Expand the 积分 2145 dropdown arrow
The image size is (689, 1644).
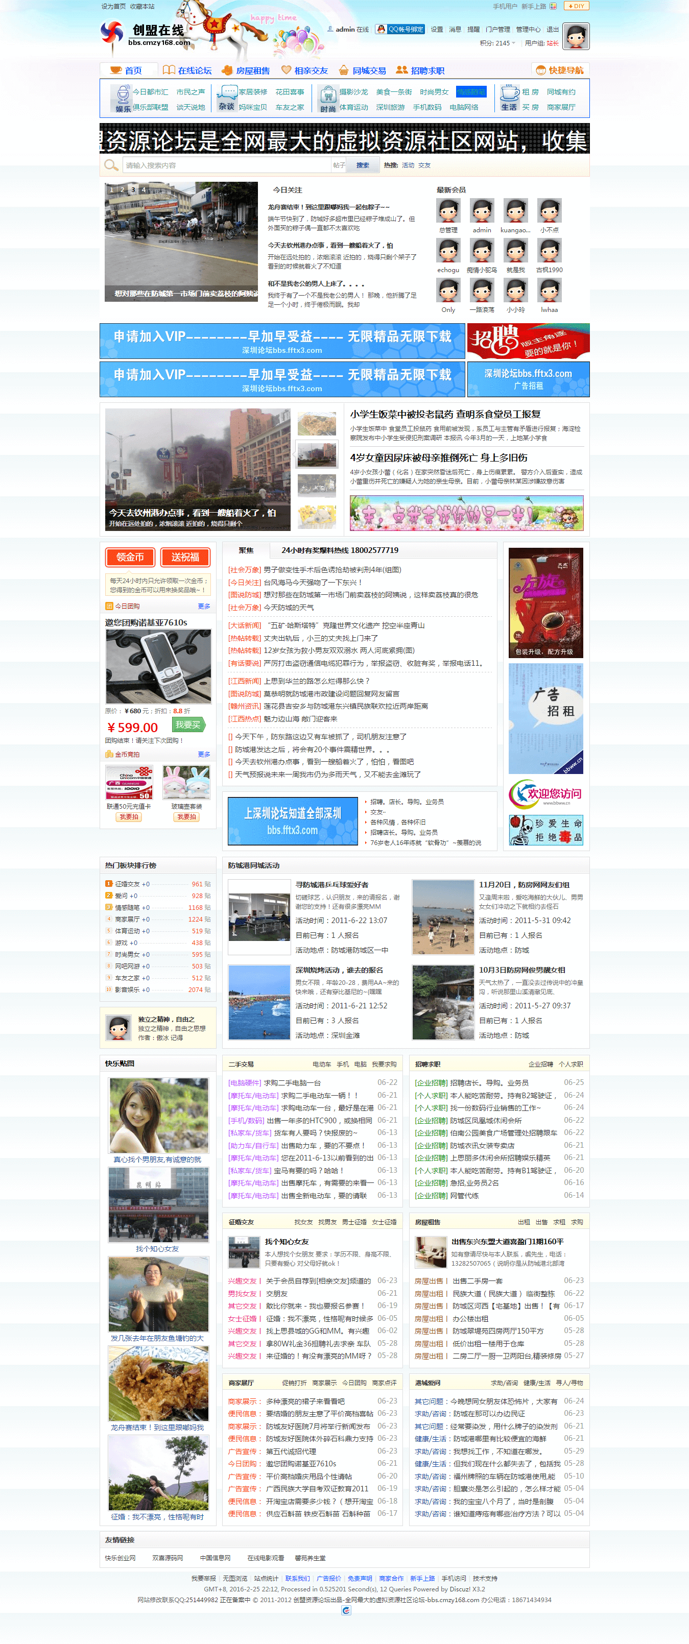coord(513,43)
